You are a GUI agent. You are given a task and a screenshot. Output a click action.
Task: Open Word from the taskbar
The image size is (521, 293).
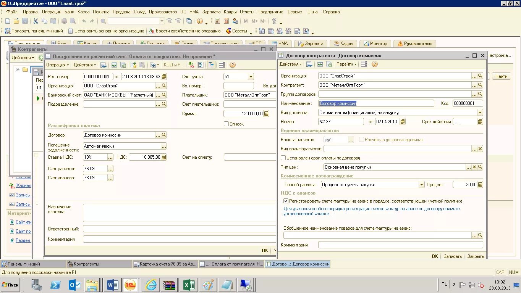point(113,285)
